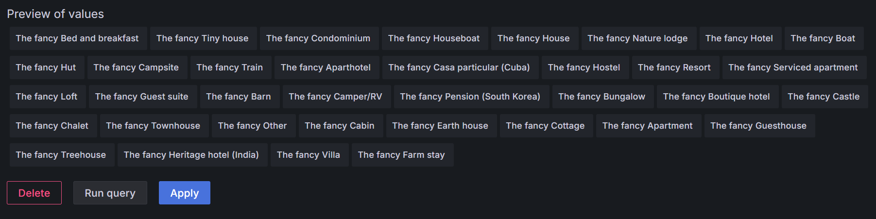Select 'The fancy Houseboat' value chip

[x=433, y=38]
